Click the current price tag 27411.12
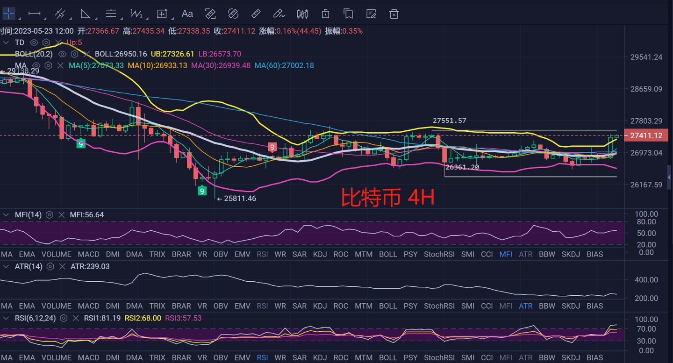 [x=646, y=135]
